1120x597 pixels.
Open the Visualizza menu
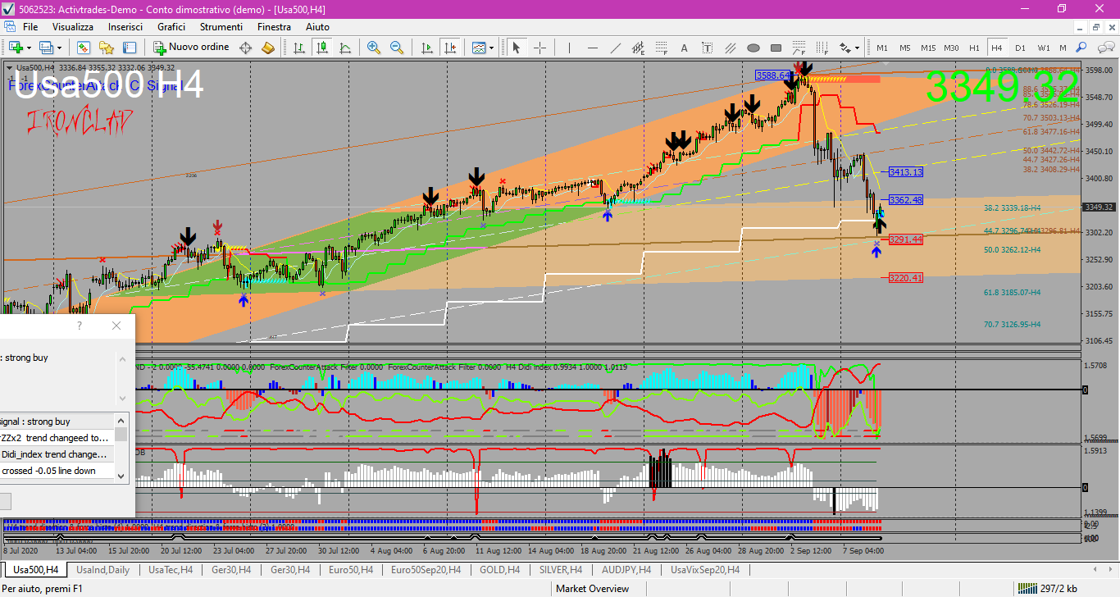[x=73, y=27]
